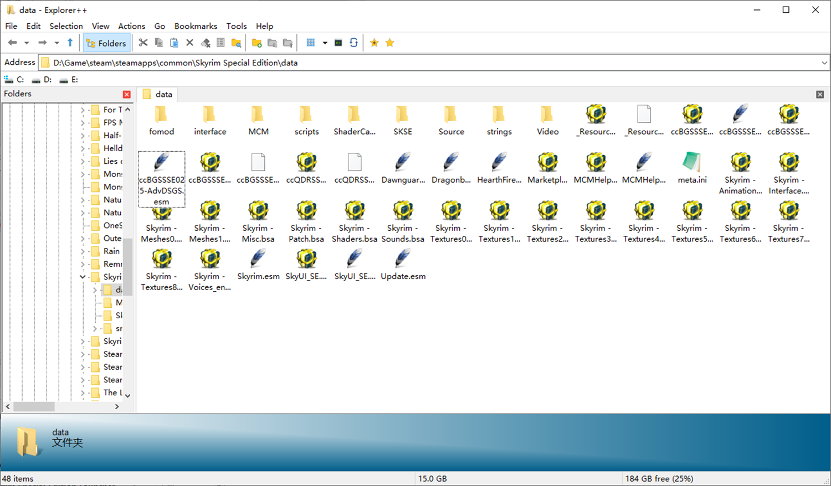The width and height of the screenshot is (831, 486).
Task: Click the Move To folder icon
Action: [288, 43]
